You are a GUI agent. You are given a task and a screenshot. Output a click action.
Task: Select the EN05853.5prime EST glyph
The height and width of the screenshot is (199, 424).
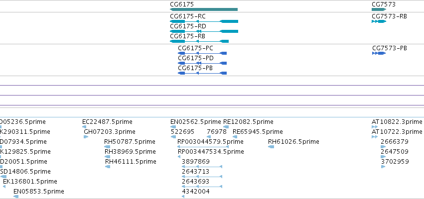(x=16, y=197)
